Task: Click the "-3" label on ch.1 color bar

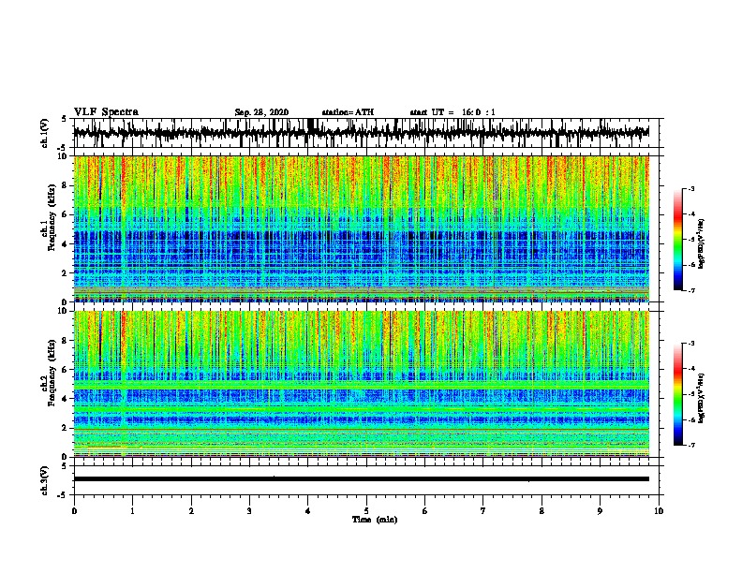Action: click(x=690, y=188)
